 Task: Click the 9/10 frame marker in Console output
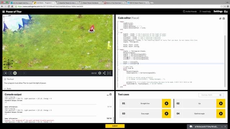pyautogui.click(x=109, y=107)
